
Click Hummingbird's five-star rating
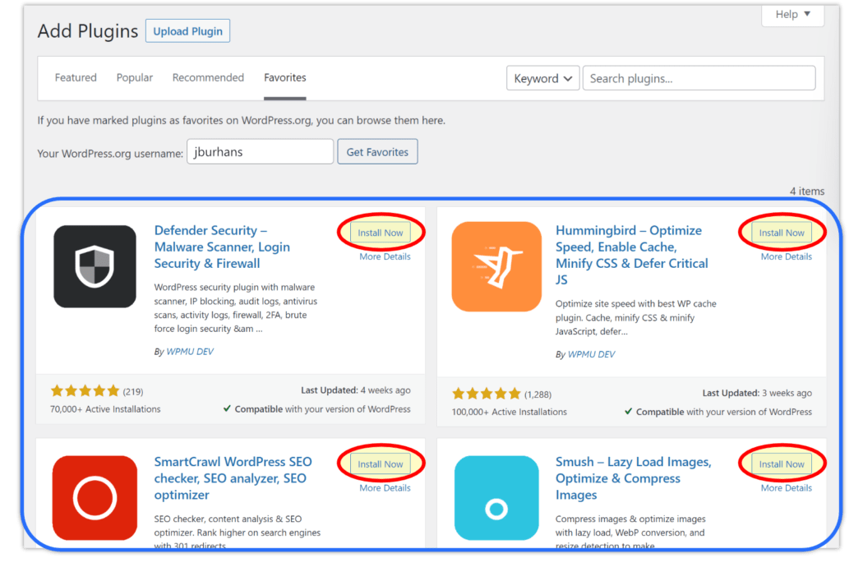pos(486,394)
